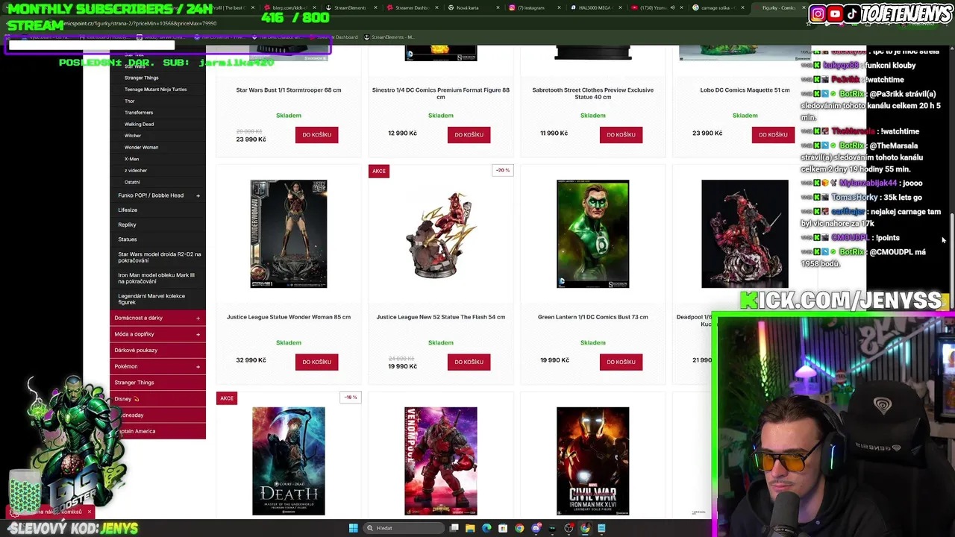The width and height of the screenshot is (955, 537).
Task: Open Sinestro 1/4 DC Comics Premium Format link
Action: [x=441, y=93]
